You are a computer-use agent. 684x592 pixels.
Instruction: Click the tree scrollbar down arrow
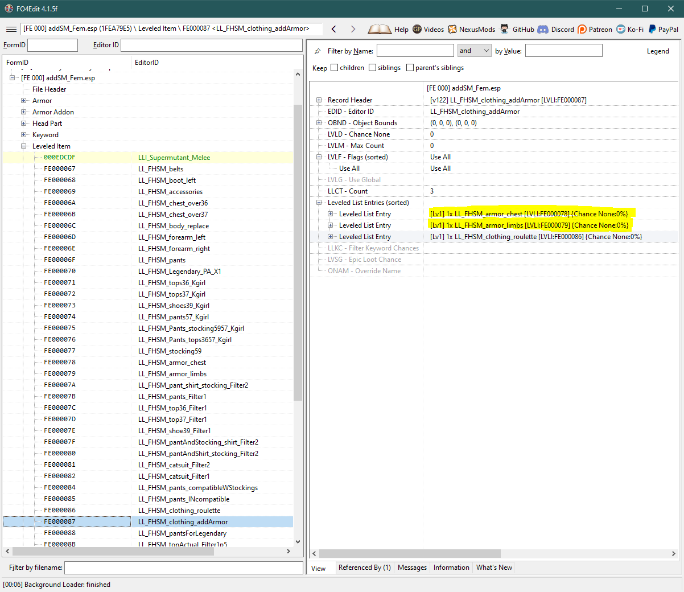pos(298,542)
